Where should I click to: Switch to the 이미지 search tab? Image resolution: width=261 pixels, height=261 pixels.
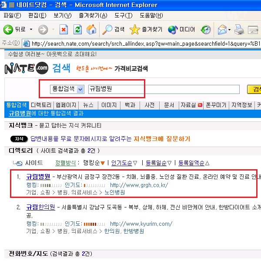109,105
